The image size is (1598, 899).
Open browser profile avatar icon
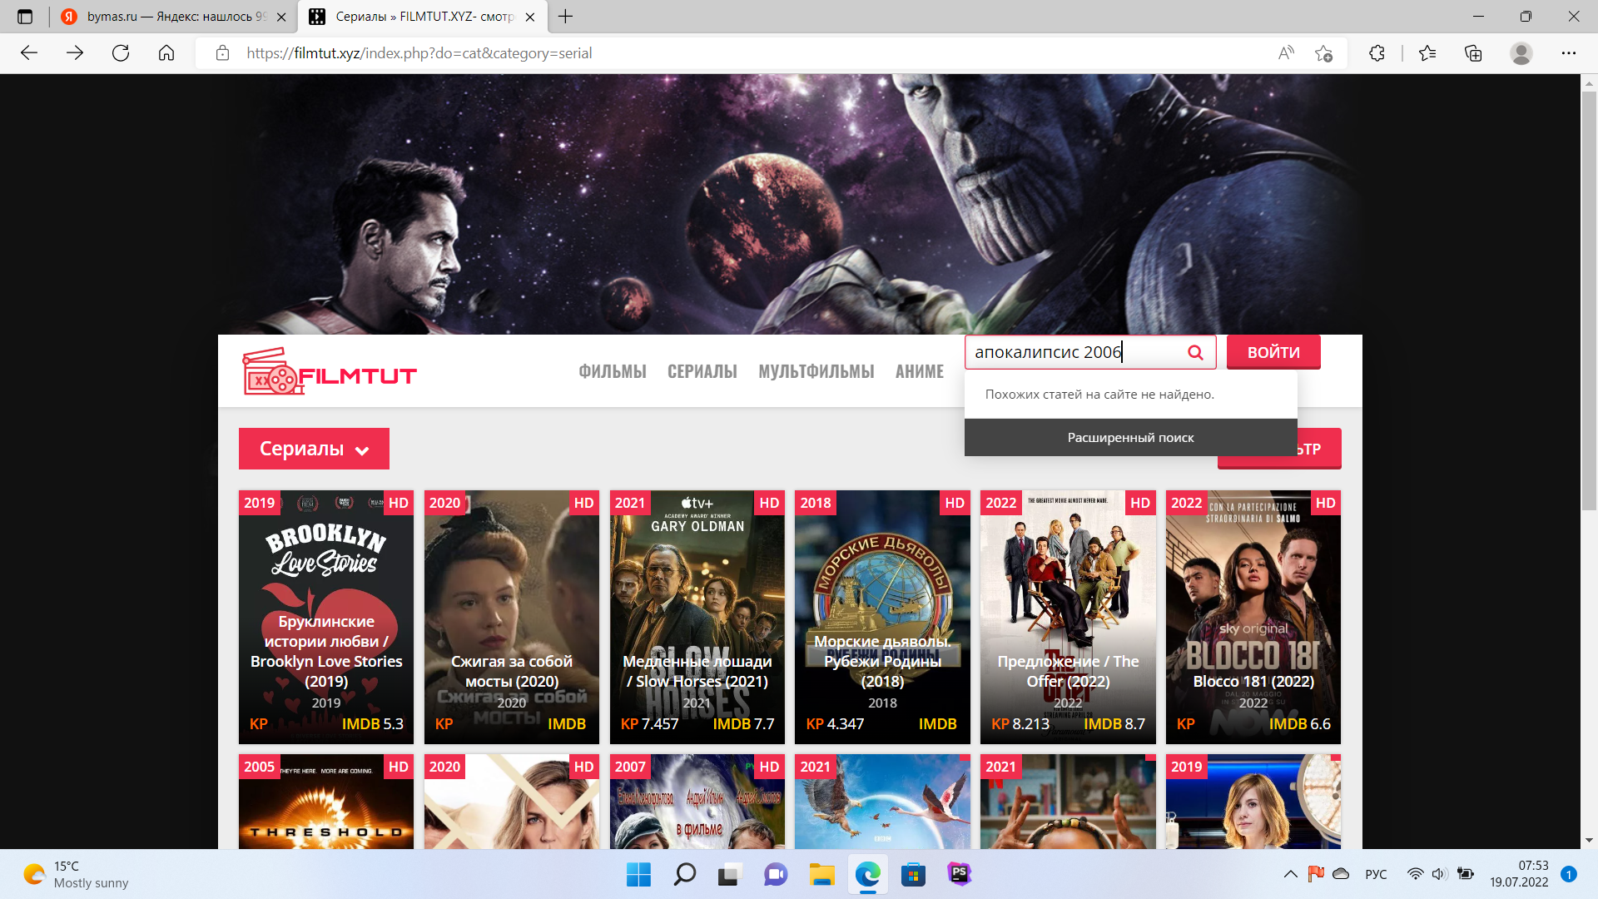point(1521,53)
